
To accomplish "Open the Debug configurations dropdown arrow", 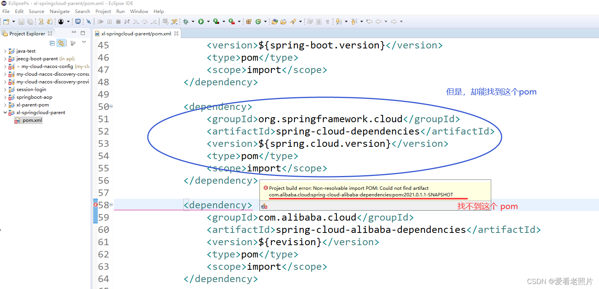I will point(193,22).
